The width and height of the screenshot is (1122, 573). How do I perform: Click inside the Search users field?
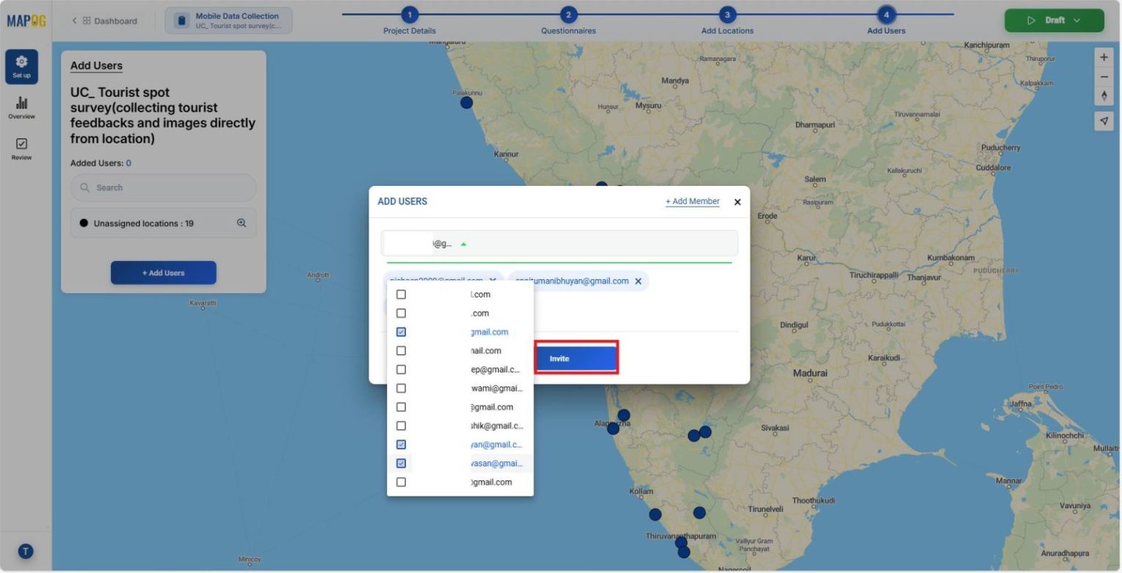click(163, 187)
